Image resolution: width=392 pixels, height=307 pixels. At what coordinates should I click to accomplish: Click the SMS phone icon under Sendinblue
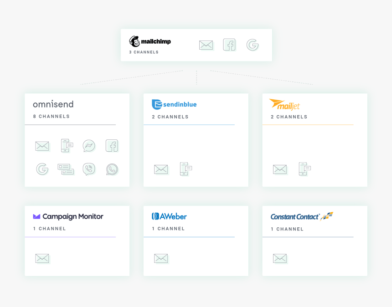(x=186, y=169)
